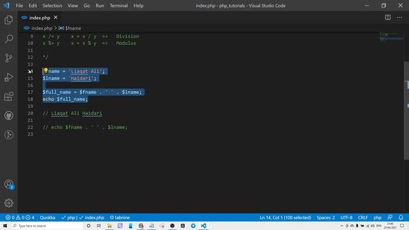The width and height of the screenshot is (409, 230).
Task: Show hidden system tray icons chevron
Action: click(x=342, y=226)
